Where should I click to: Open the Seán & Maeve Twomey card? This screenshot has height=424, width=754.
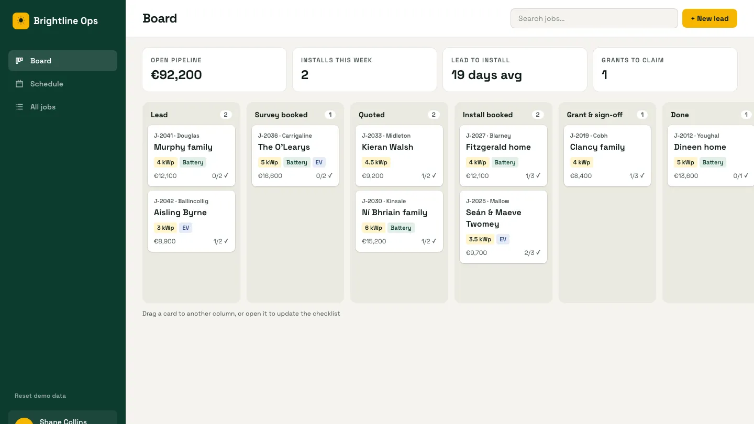tap(503, 227)
